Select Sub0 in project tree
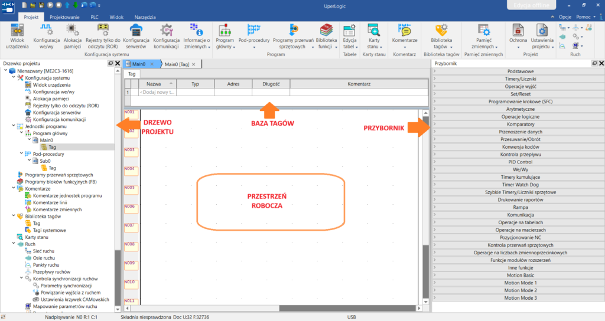605x321 pixels. click(x=45, y=160)
